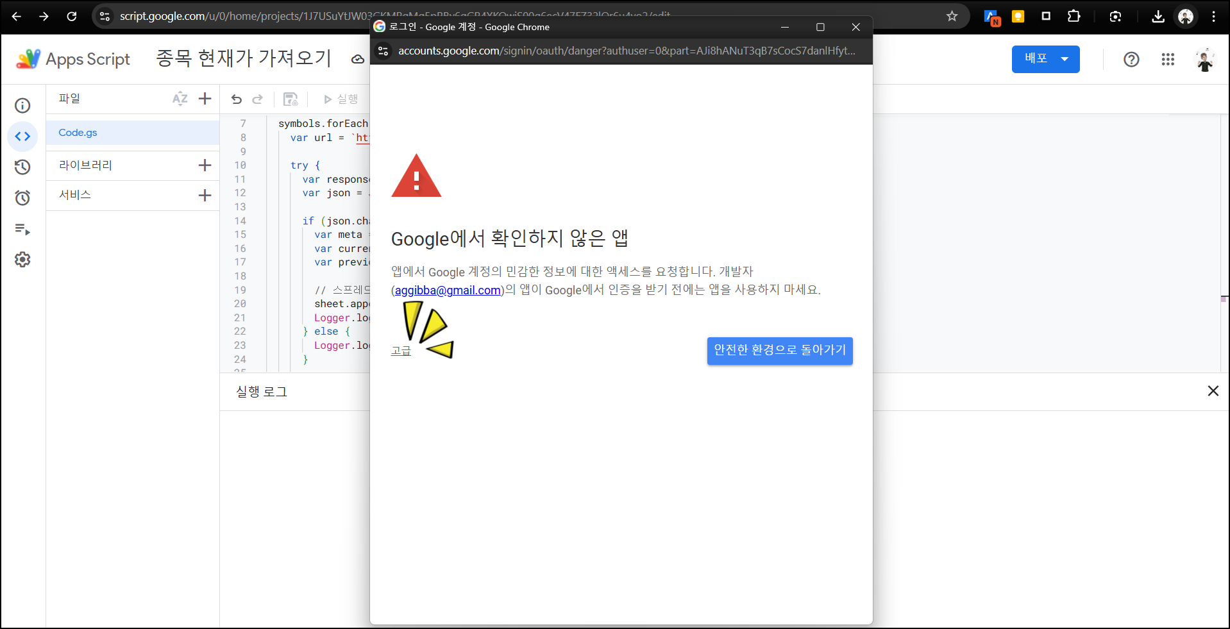This screenshot has width=1230, height=629.
Task: Close the execution log panel
Action: pyautogui.click(x=1213, y=391)
